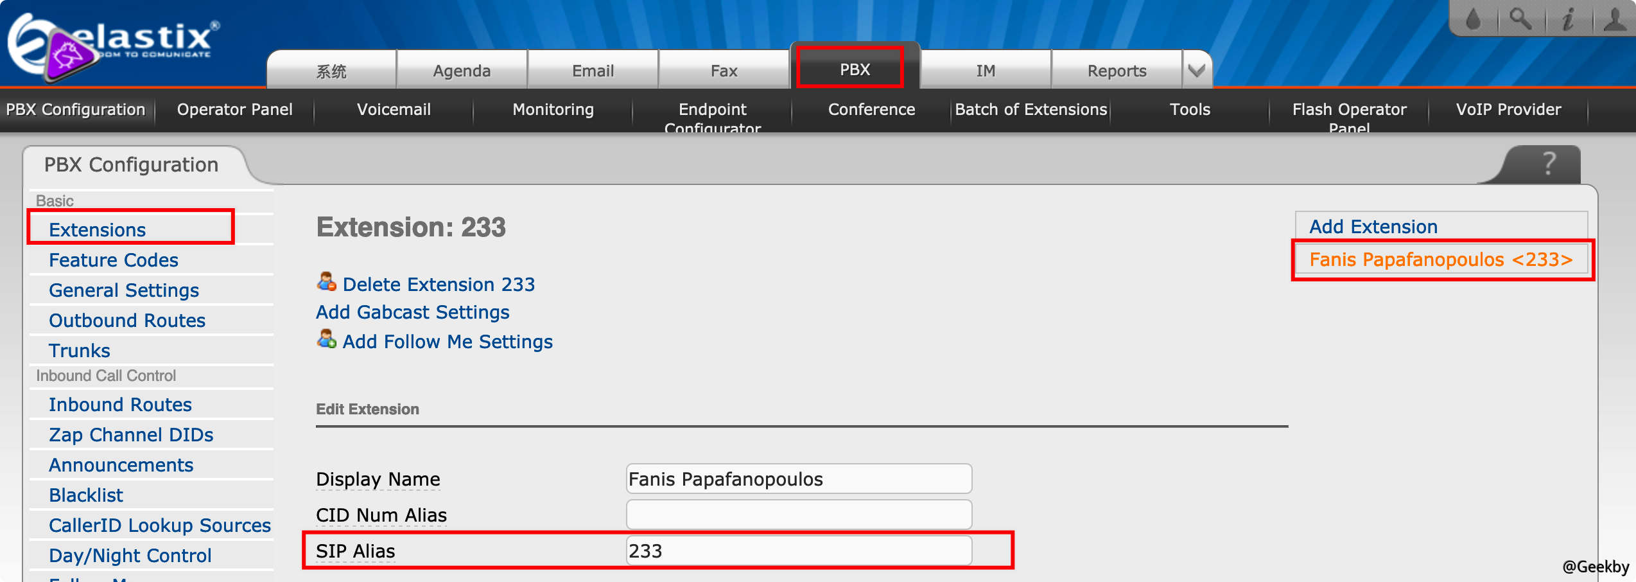Click the question mark help icon
1636x582 pixels.
[1548, 164]
